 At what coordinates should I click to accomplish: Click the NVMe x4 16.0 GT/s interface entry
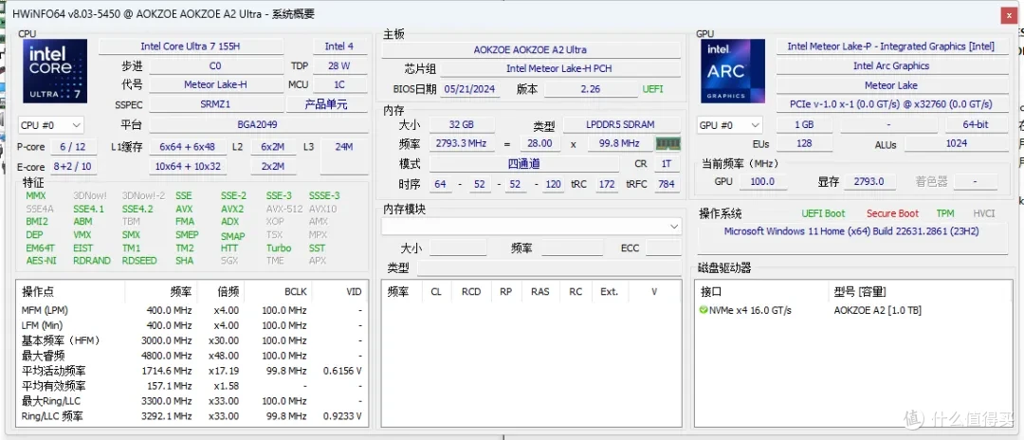(750, 310)
